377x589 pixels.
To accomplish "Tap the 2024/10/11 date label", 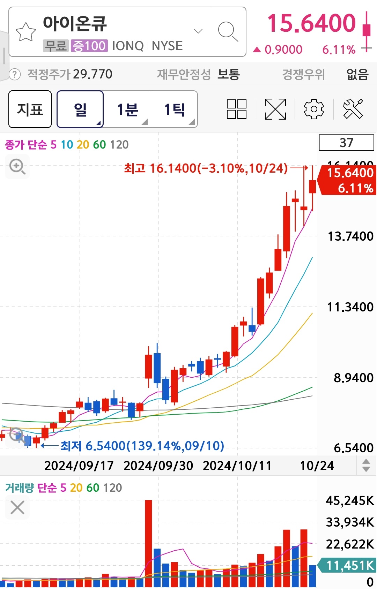I will point(237,466).
